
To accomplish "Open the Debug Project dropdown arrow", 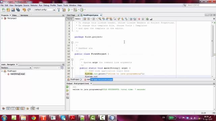I will (x=78, y=10).
